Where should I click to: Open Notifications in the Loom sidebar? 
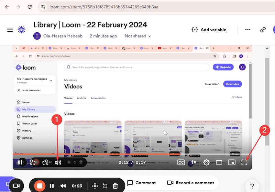click(30, 117)
